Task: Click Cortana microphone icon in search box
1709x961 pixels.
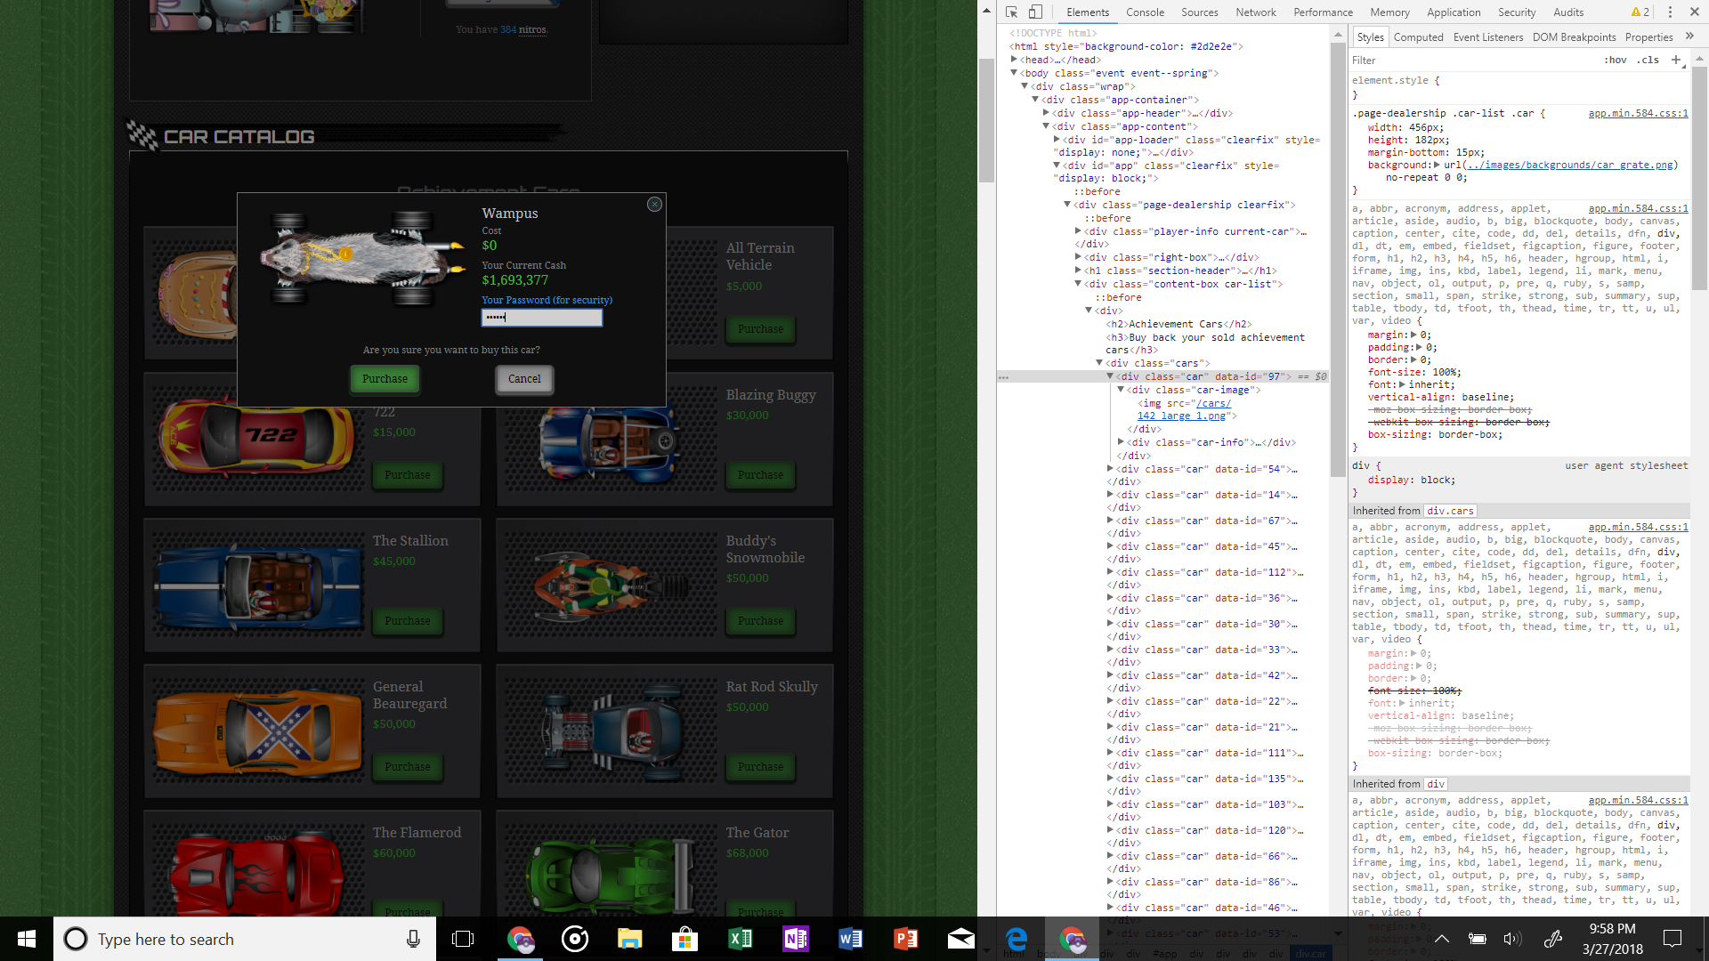Action: (413, 939)
